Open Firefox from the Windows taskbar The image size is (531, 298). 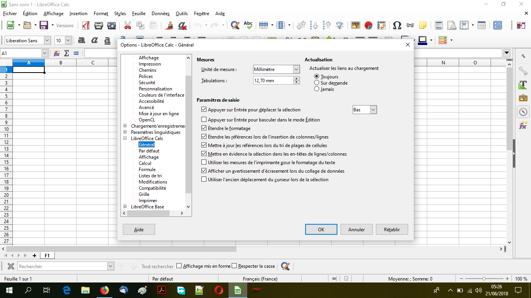pos(105,290)
